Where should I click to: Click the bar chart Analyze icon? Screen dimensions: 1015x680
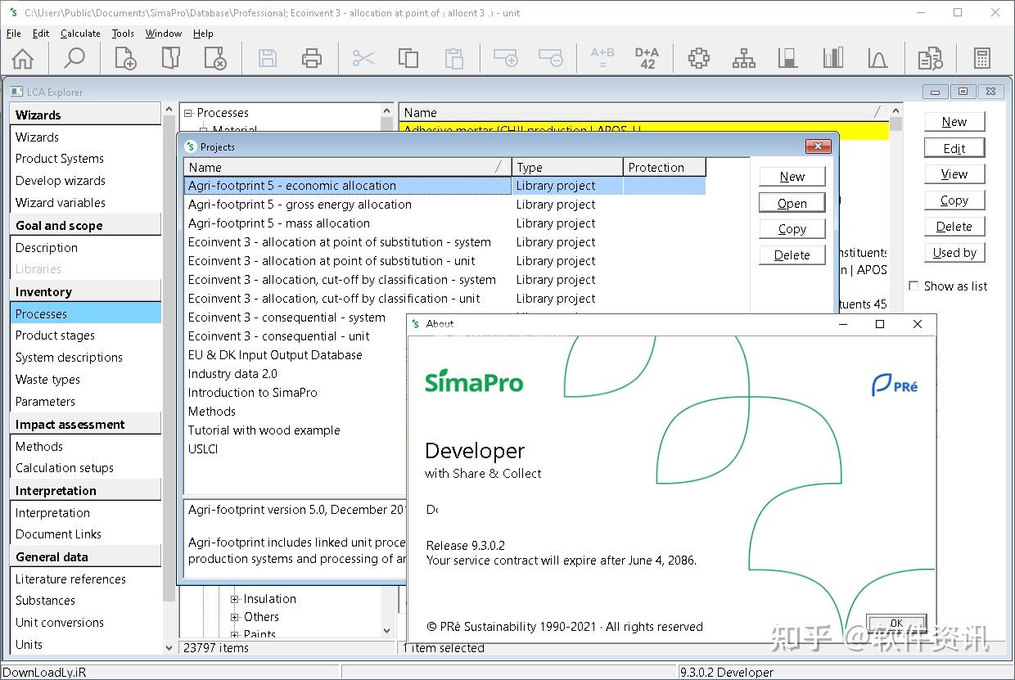pos(833,57)
